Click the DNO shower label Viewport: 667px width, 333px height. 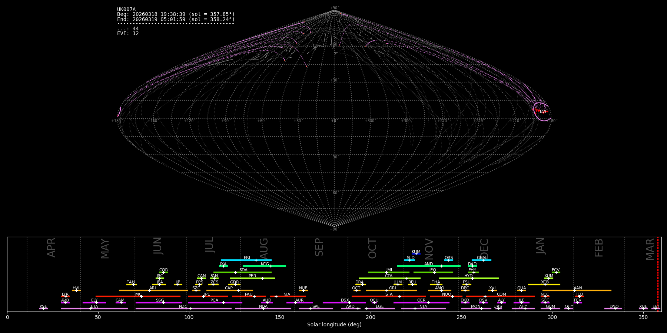pyautogui.click(x=614, y=306)
